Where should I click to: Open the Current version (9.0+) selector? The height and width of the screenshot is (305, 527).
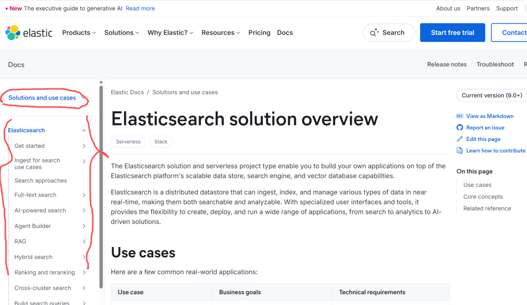tap(492, 96)
